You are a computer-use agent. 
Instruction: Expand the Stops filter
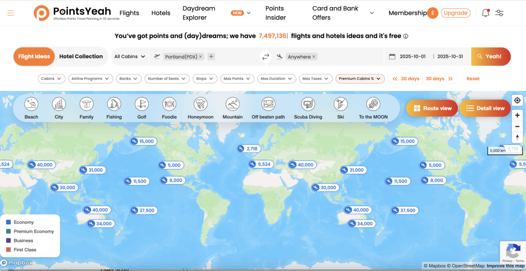click(x=205, y=79)
